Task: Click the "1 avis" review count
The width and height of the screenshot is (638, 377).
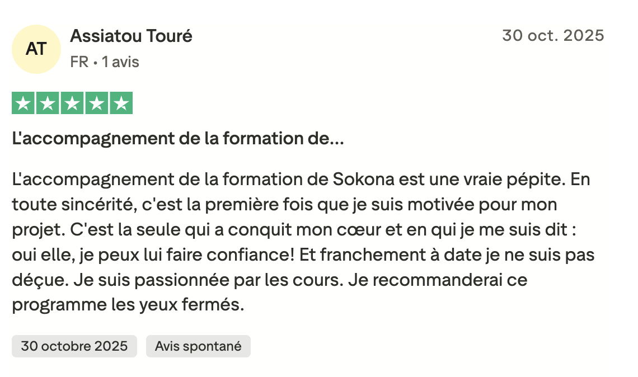Action: click(x=120, y=62)
